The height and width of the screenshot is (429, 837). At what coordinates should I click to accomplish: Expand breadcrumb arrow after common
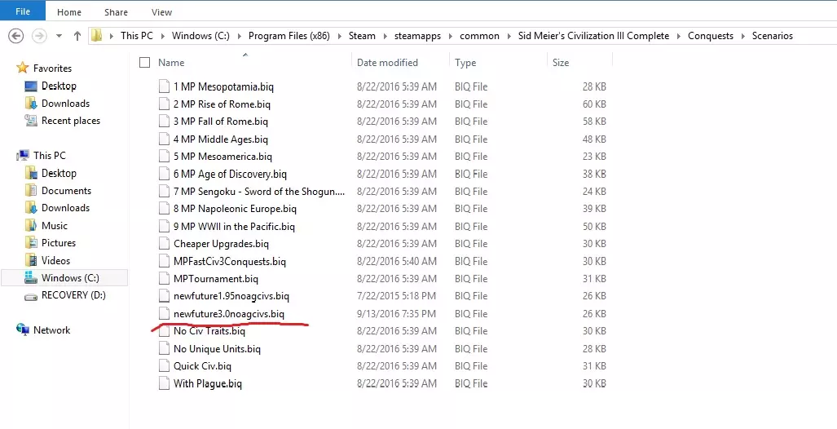[x=509, y=36]
